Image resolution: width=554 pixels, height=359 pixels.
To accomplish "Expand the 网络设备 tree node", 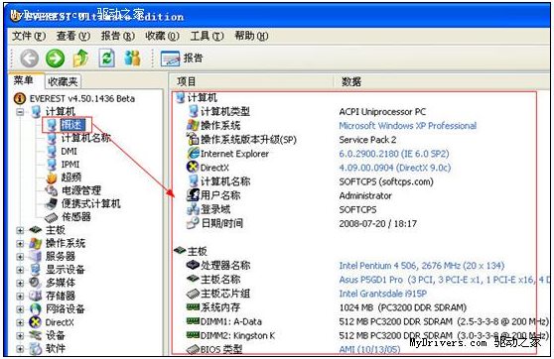I will coord(20,309).
